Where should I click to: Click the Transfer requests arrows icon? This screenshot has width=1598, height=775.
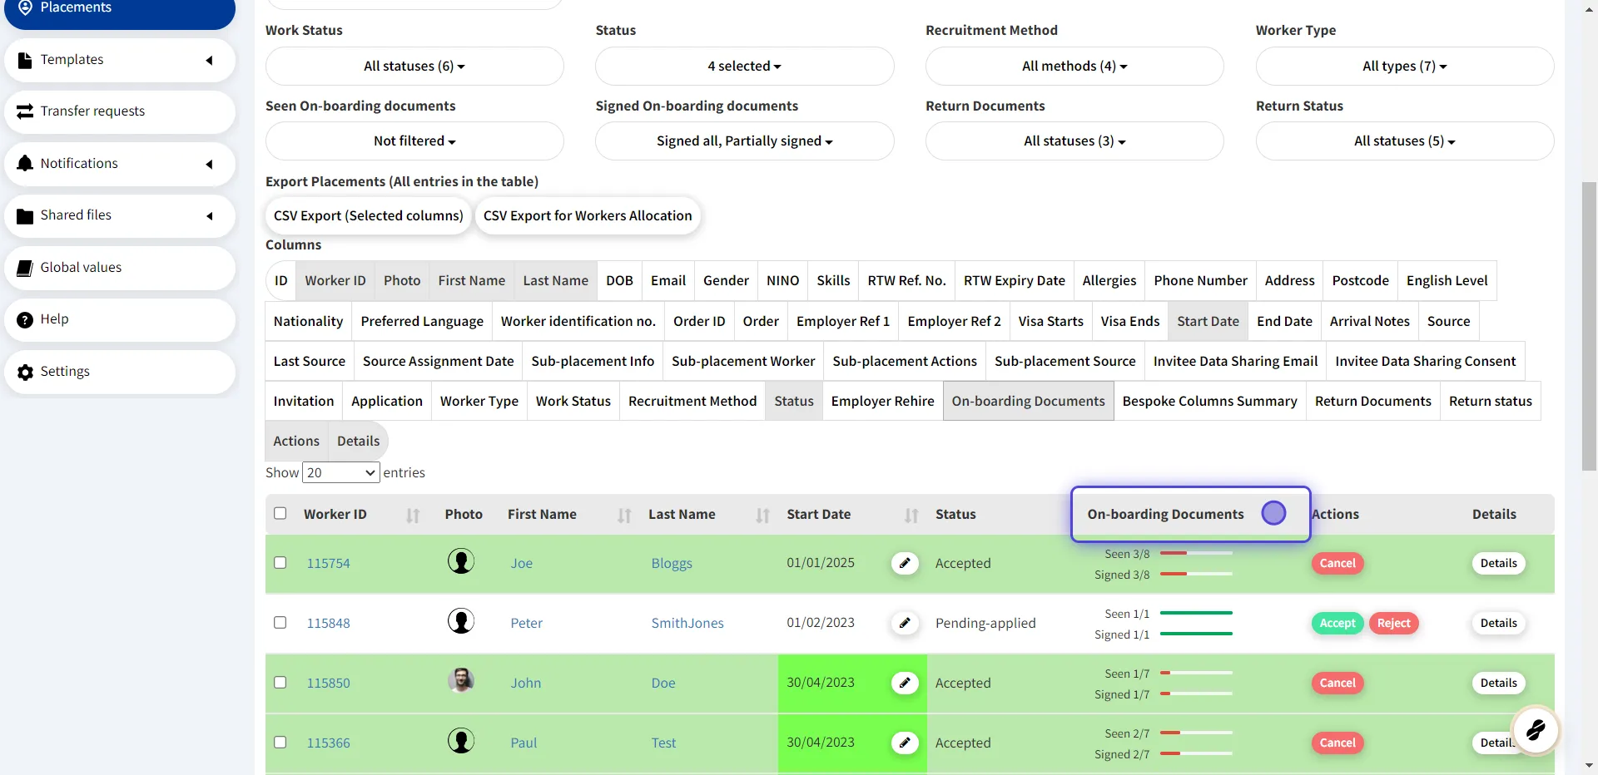25,111
